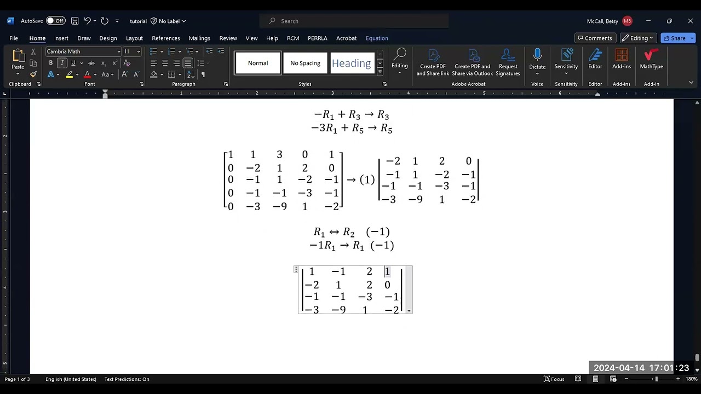Click the Cut scissors icon

click(33, 51)
